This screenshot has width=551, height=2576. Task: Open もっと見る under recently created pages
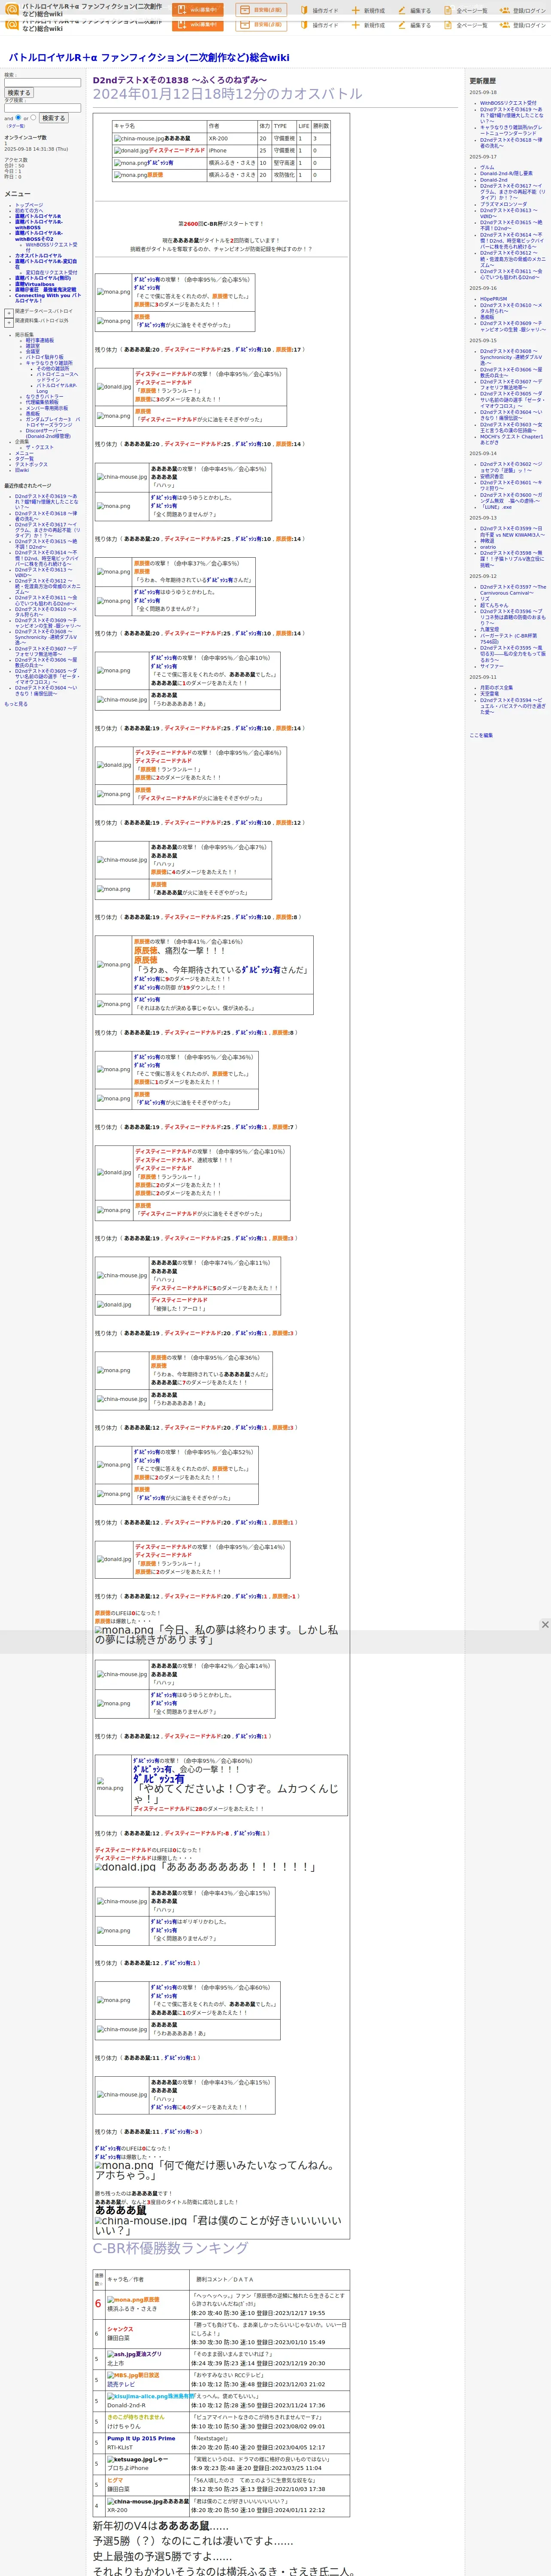pos(16,704)
